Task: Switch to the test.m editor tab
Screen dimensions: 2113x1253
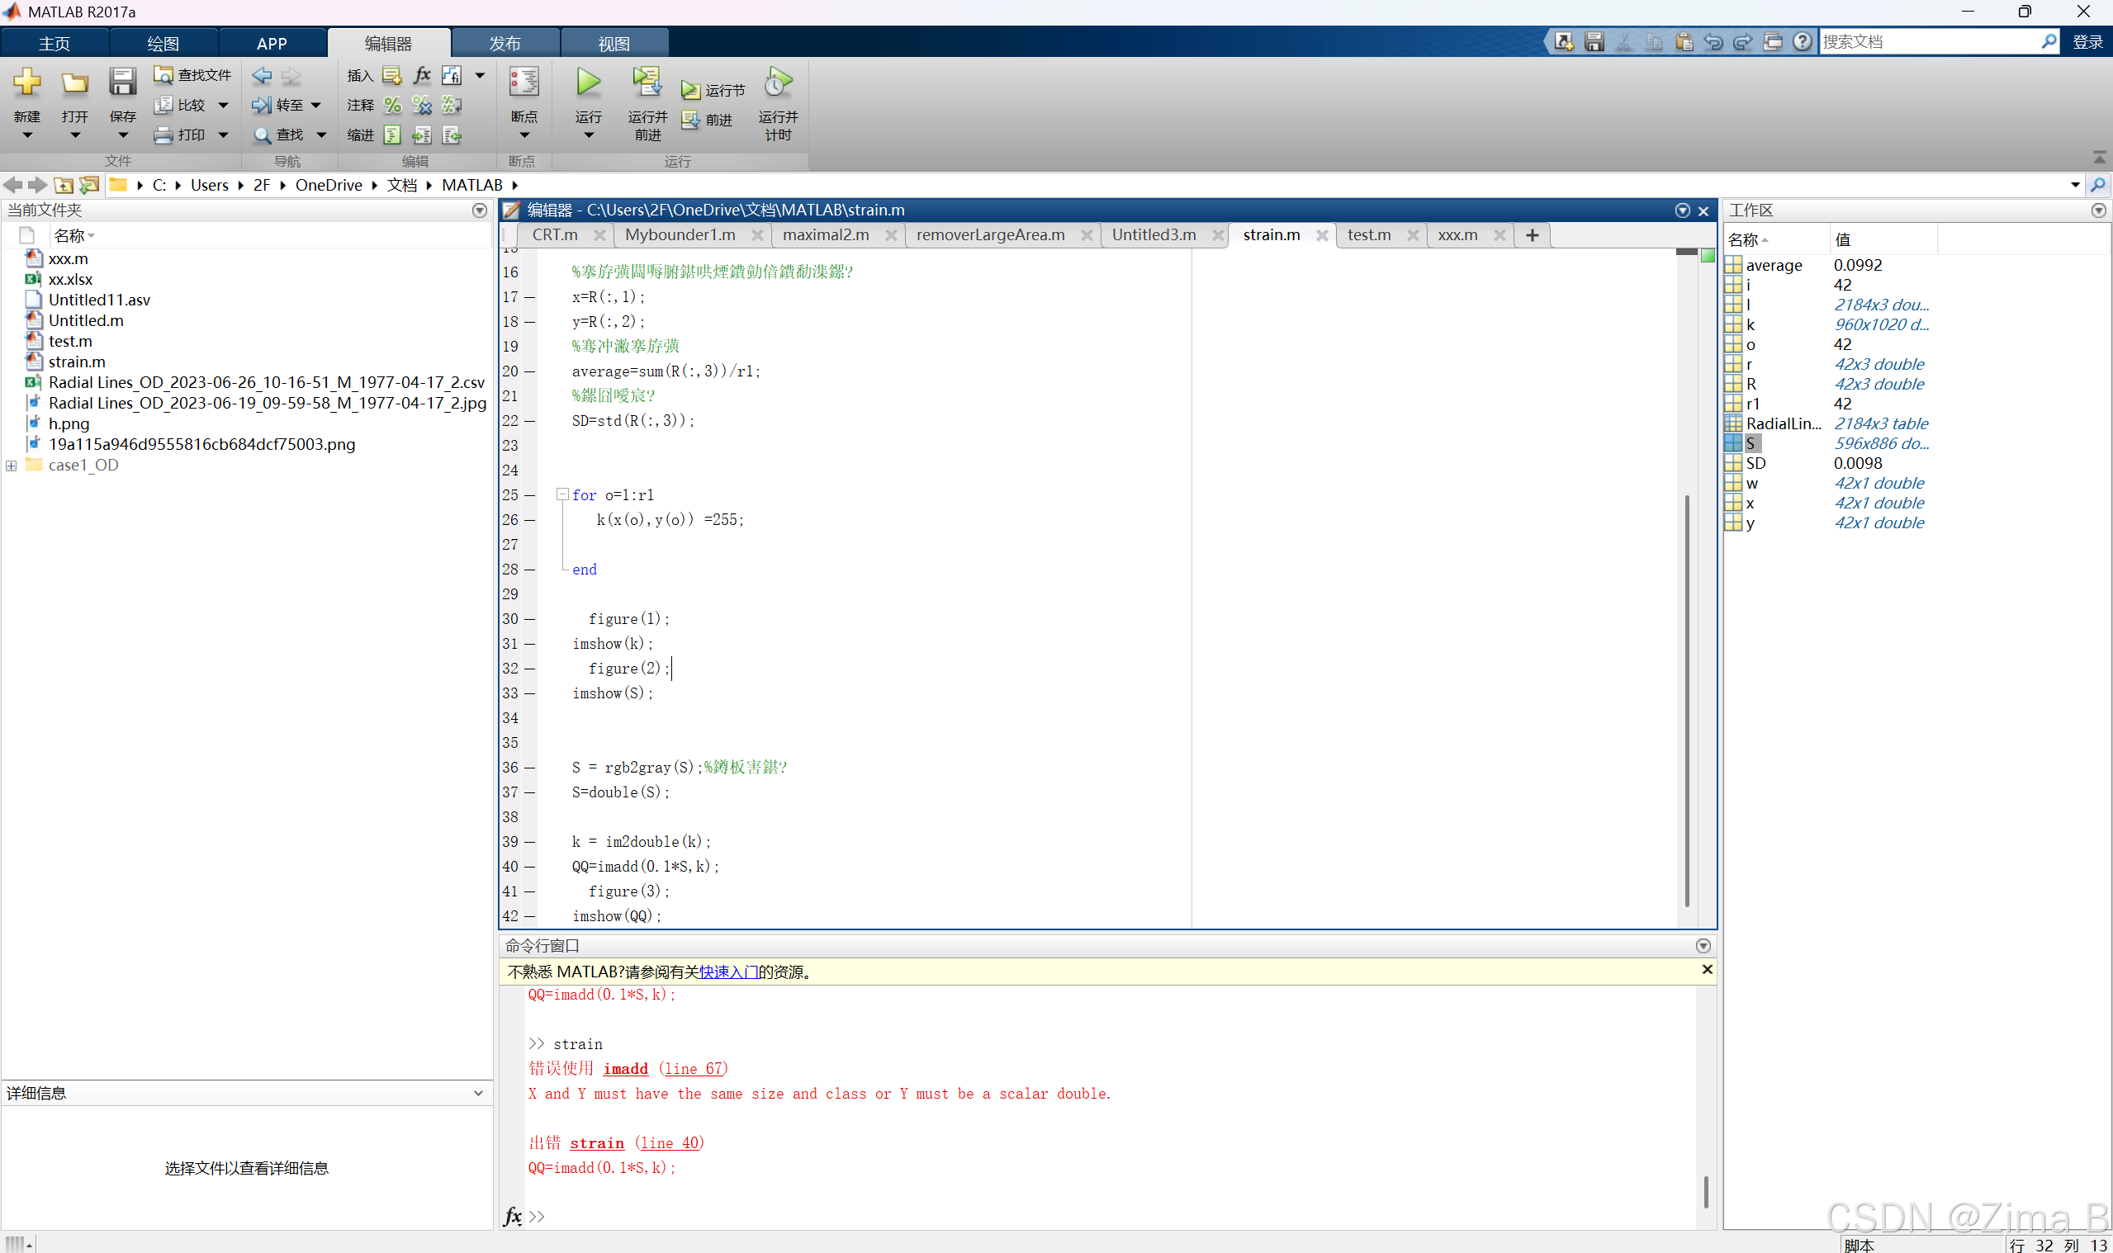Action: point(1368,234)
